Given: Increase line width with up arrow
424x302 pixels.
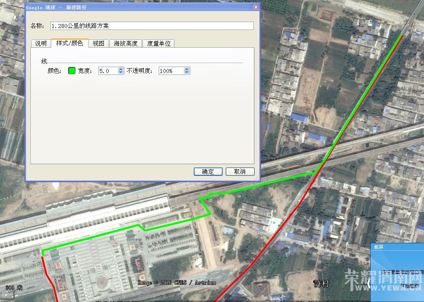Looking at the screenshot, I should point(121,69).
